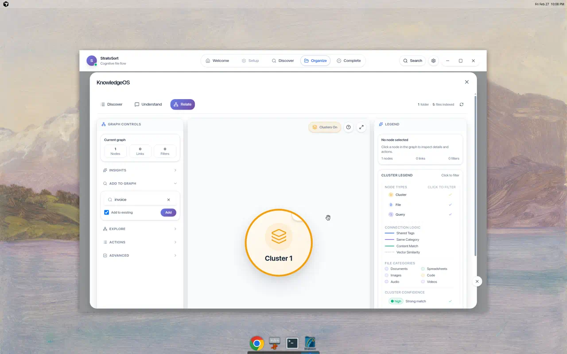The height and width of the screenshot is (354, 567).
Task: Click the StratoSort avatar logo
Action: [92, 61]
